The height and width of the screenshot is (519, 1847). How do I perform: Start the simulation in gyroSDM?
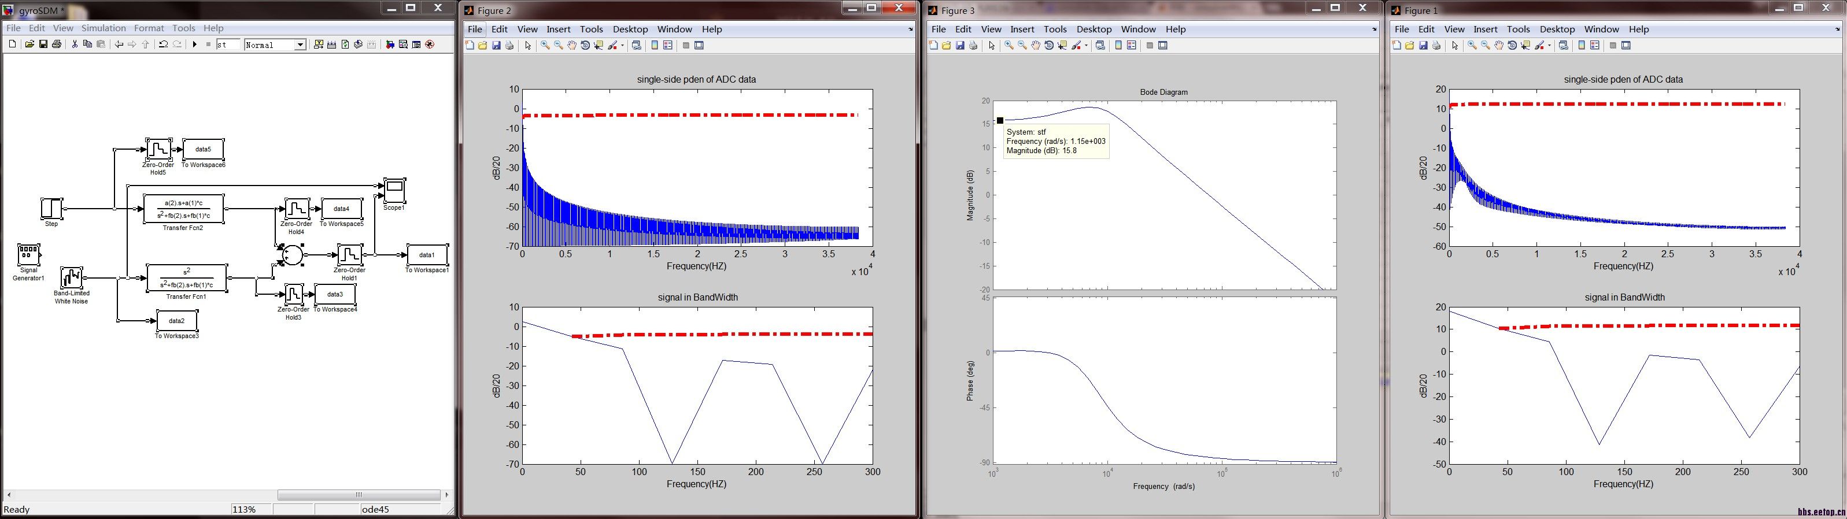[x=194, y=45]
